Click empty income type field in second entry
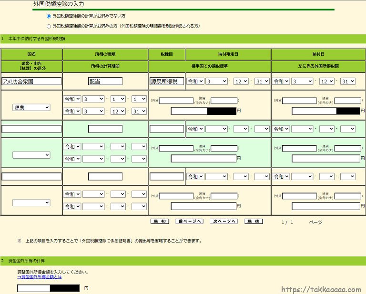This screenshot has width=366, height=294. pyautogui.click(x=105, y=129)
